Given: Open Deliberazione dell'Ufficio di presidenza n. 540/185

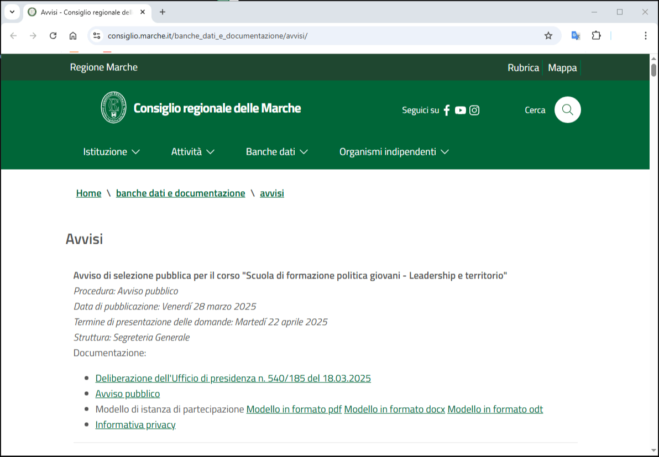Looking at the screenshot, I should coord(233,379).
